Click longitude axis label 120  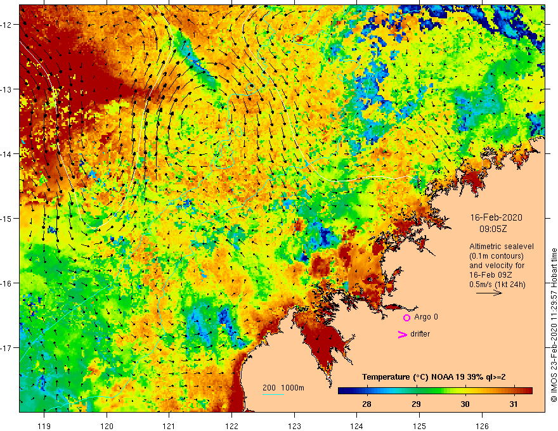pos(107,426)
